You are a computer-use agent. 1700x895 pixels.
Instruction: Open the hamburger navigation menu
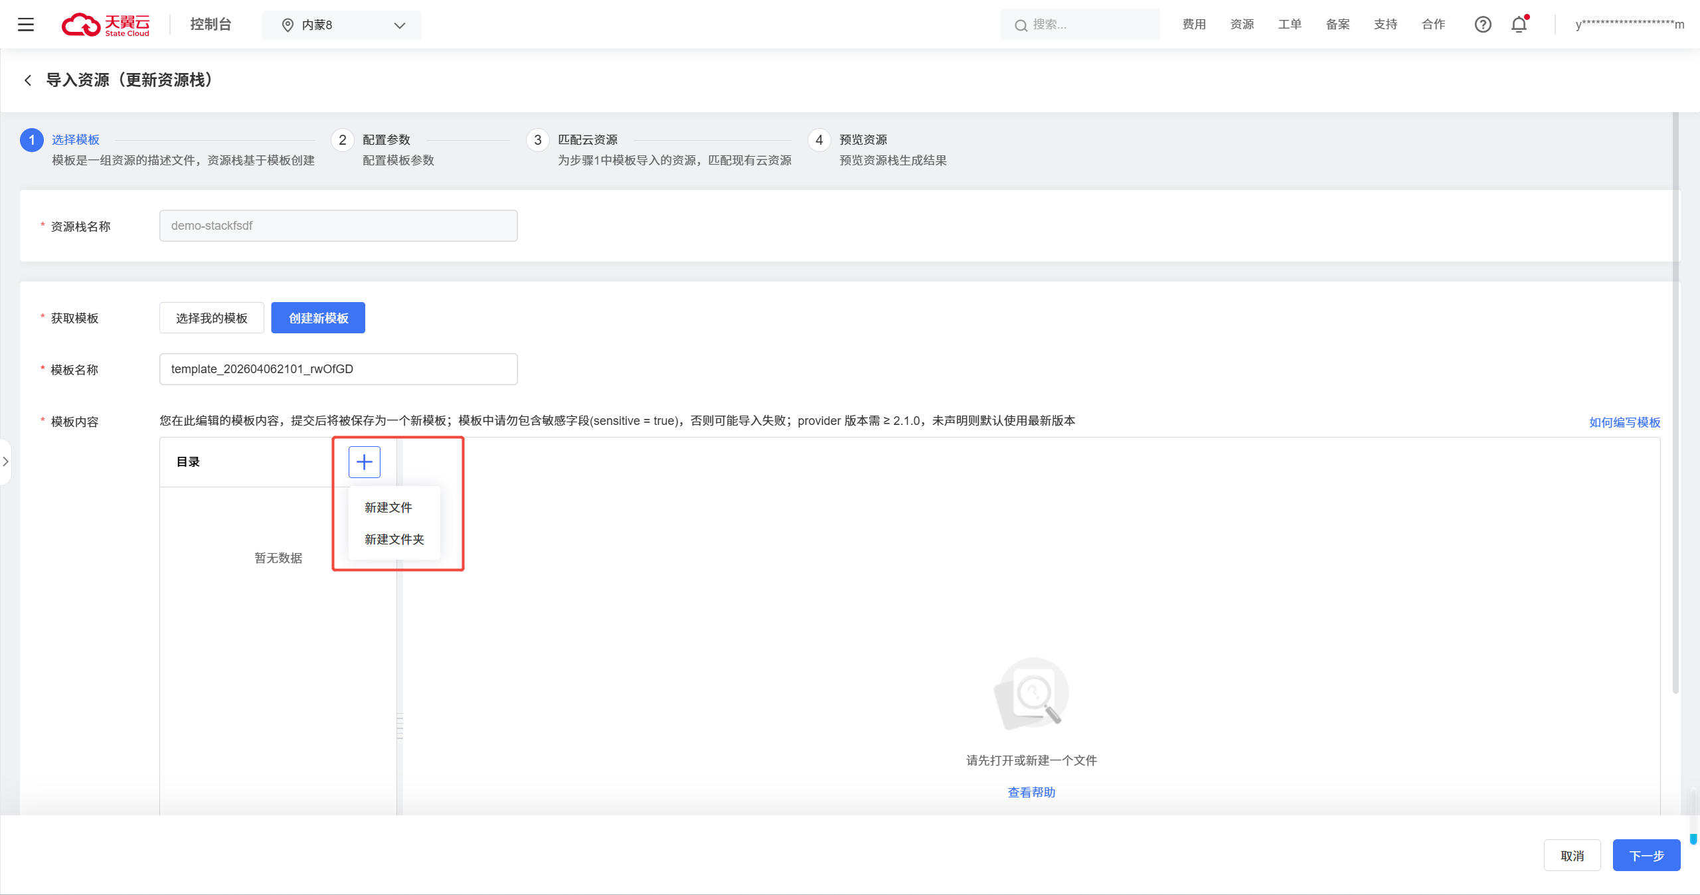click(26, 25)
